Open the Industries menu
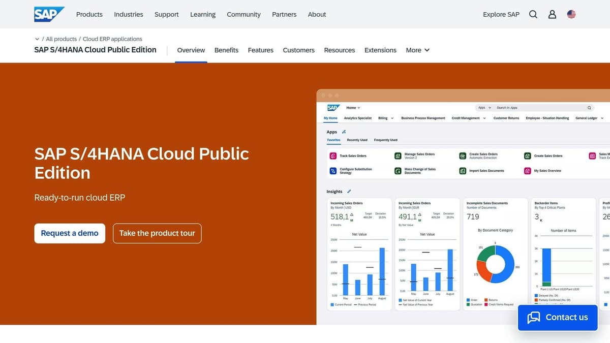Image resolution: width=610 pixels, height=343 pixels. 128,14
